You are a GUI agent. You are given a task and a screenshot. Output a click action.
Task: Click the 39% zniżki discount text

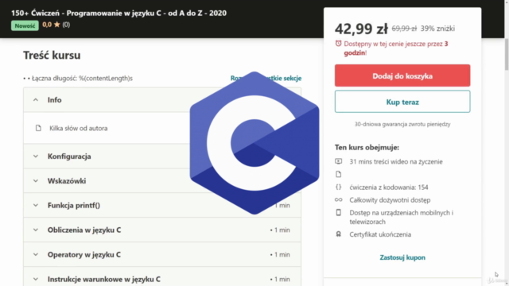[x=437, y=29]
